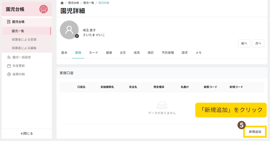This screenshot has height=141, width=270.
Task: Open 園児一覧 in the sidebar
Action: point(18,31)
